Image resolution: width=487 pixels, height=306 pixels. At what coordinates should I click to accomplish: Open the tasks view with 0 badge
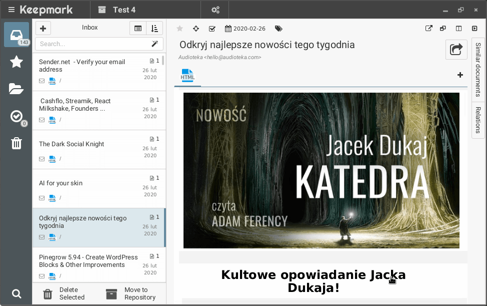pos(16,117)
